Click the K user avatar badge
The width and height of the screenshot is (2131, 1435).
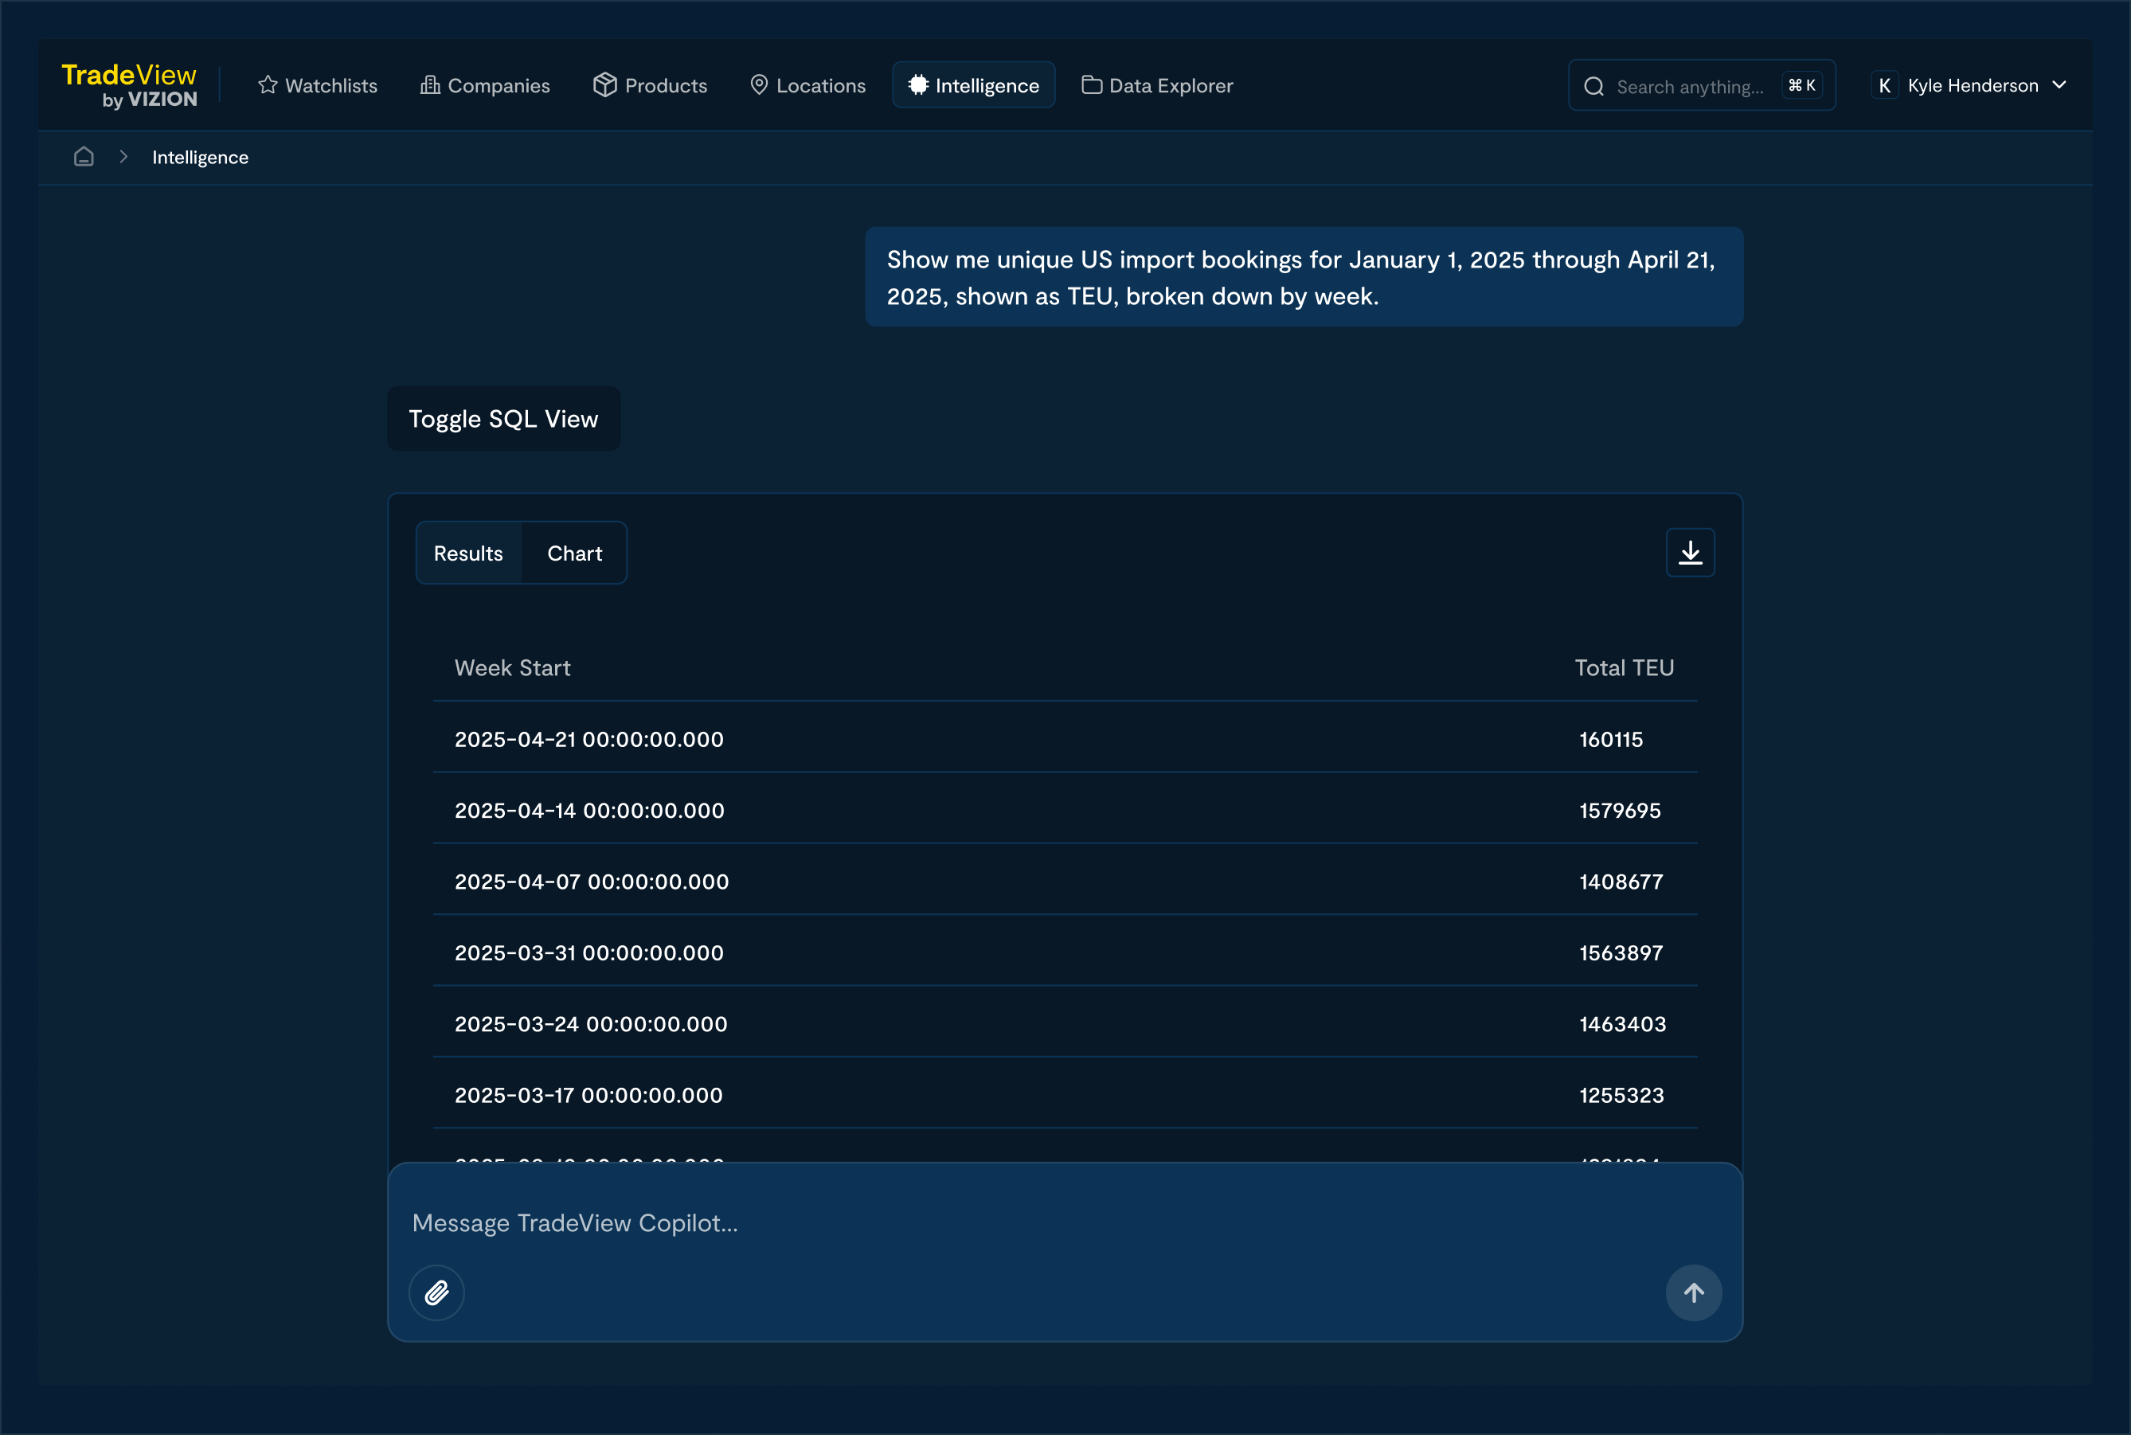point(1883,85)
